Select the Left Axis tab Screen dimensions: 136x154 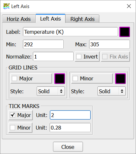point(50,19)
